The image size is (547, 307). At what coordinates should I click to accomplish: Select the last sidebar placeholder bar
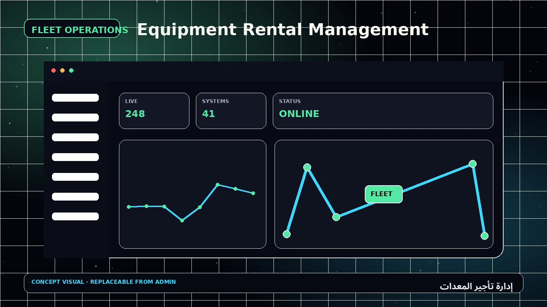tap(75, 216)
